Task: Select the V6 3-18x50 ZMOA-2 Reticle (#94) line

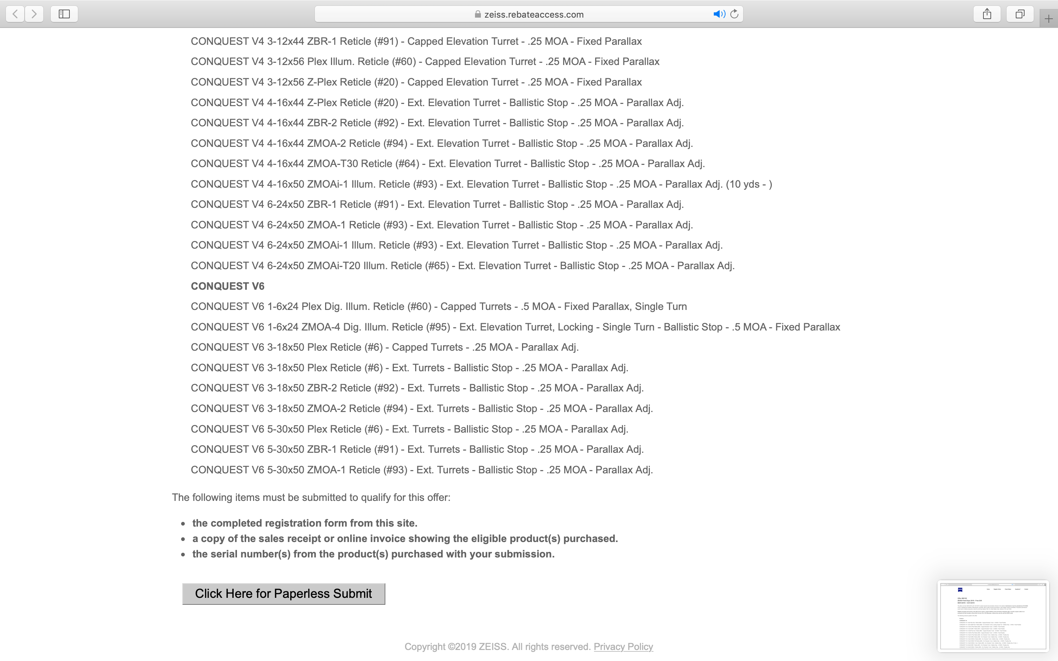Action: [x=422, y=409]
